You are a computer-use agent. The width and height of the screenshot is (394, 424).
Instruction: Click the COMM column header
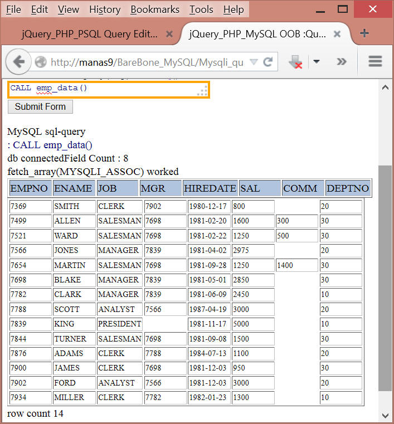[x=303, y=188]
